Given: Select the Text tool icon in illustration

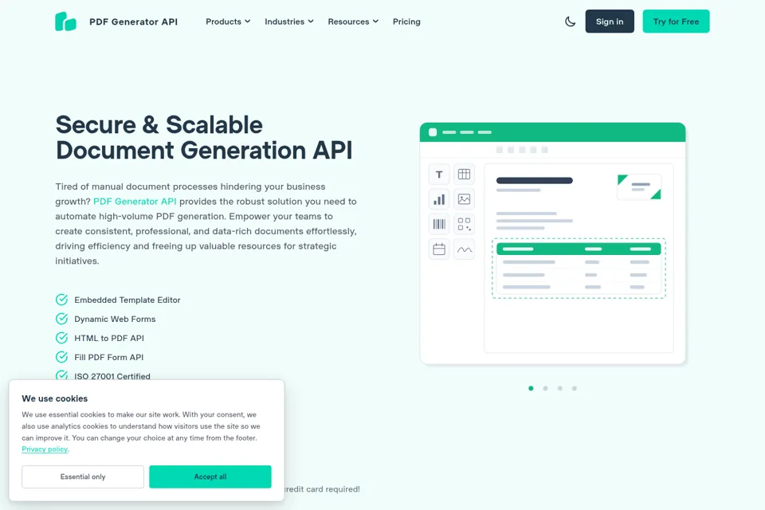Looking at the screenshot, I should 439,175.
